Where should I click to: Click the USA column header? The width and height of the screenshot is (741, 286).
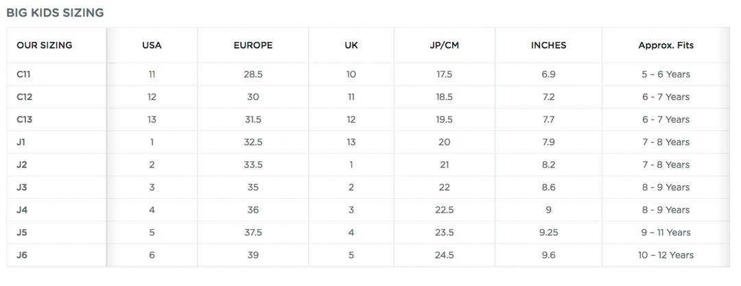click(152, 45)
